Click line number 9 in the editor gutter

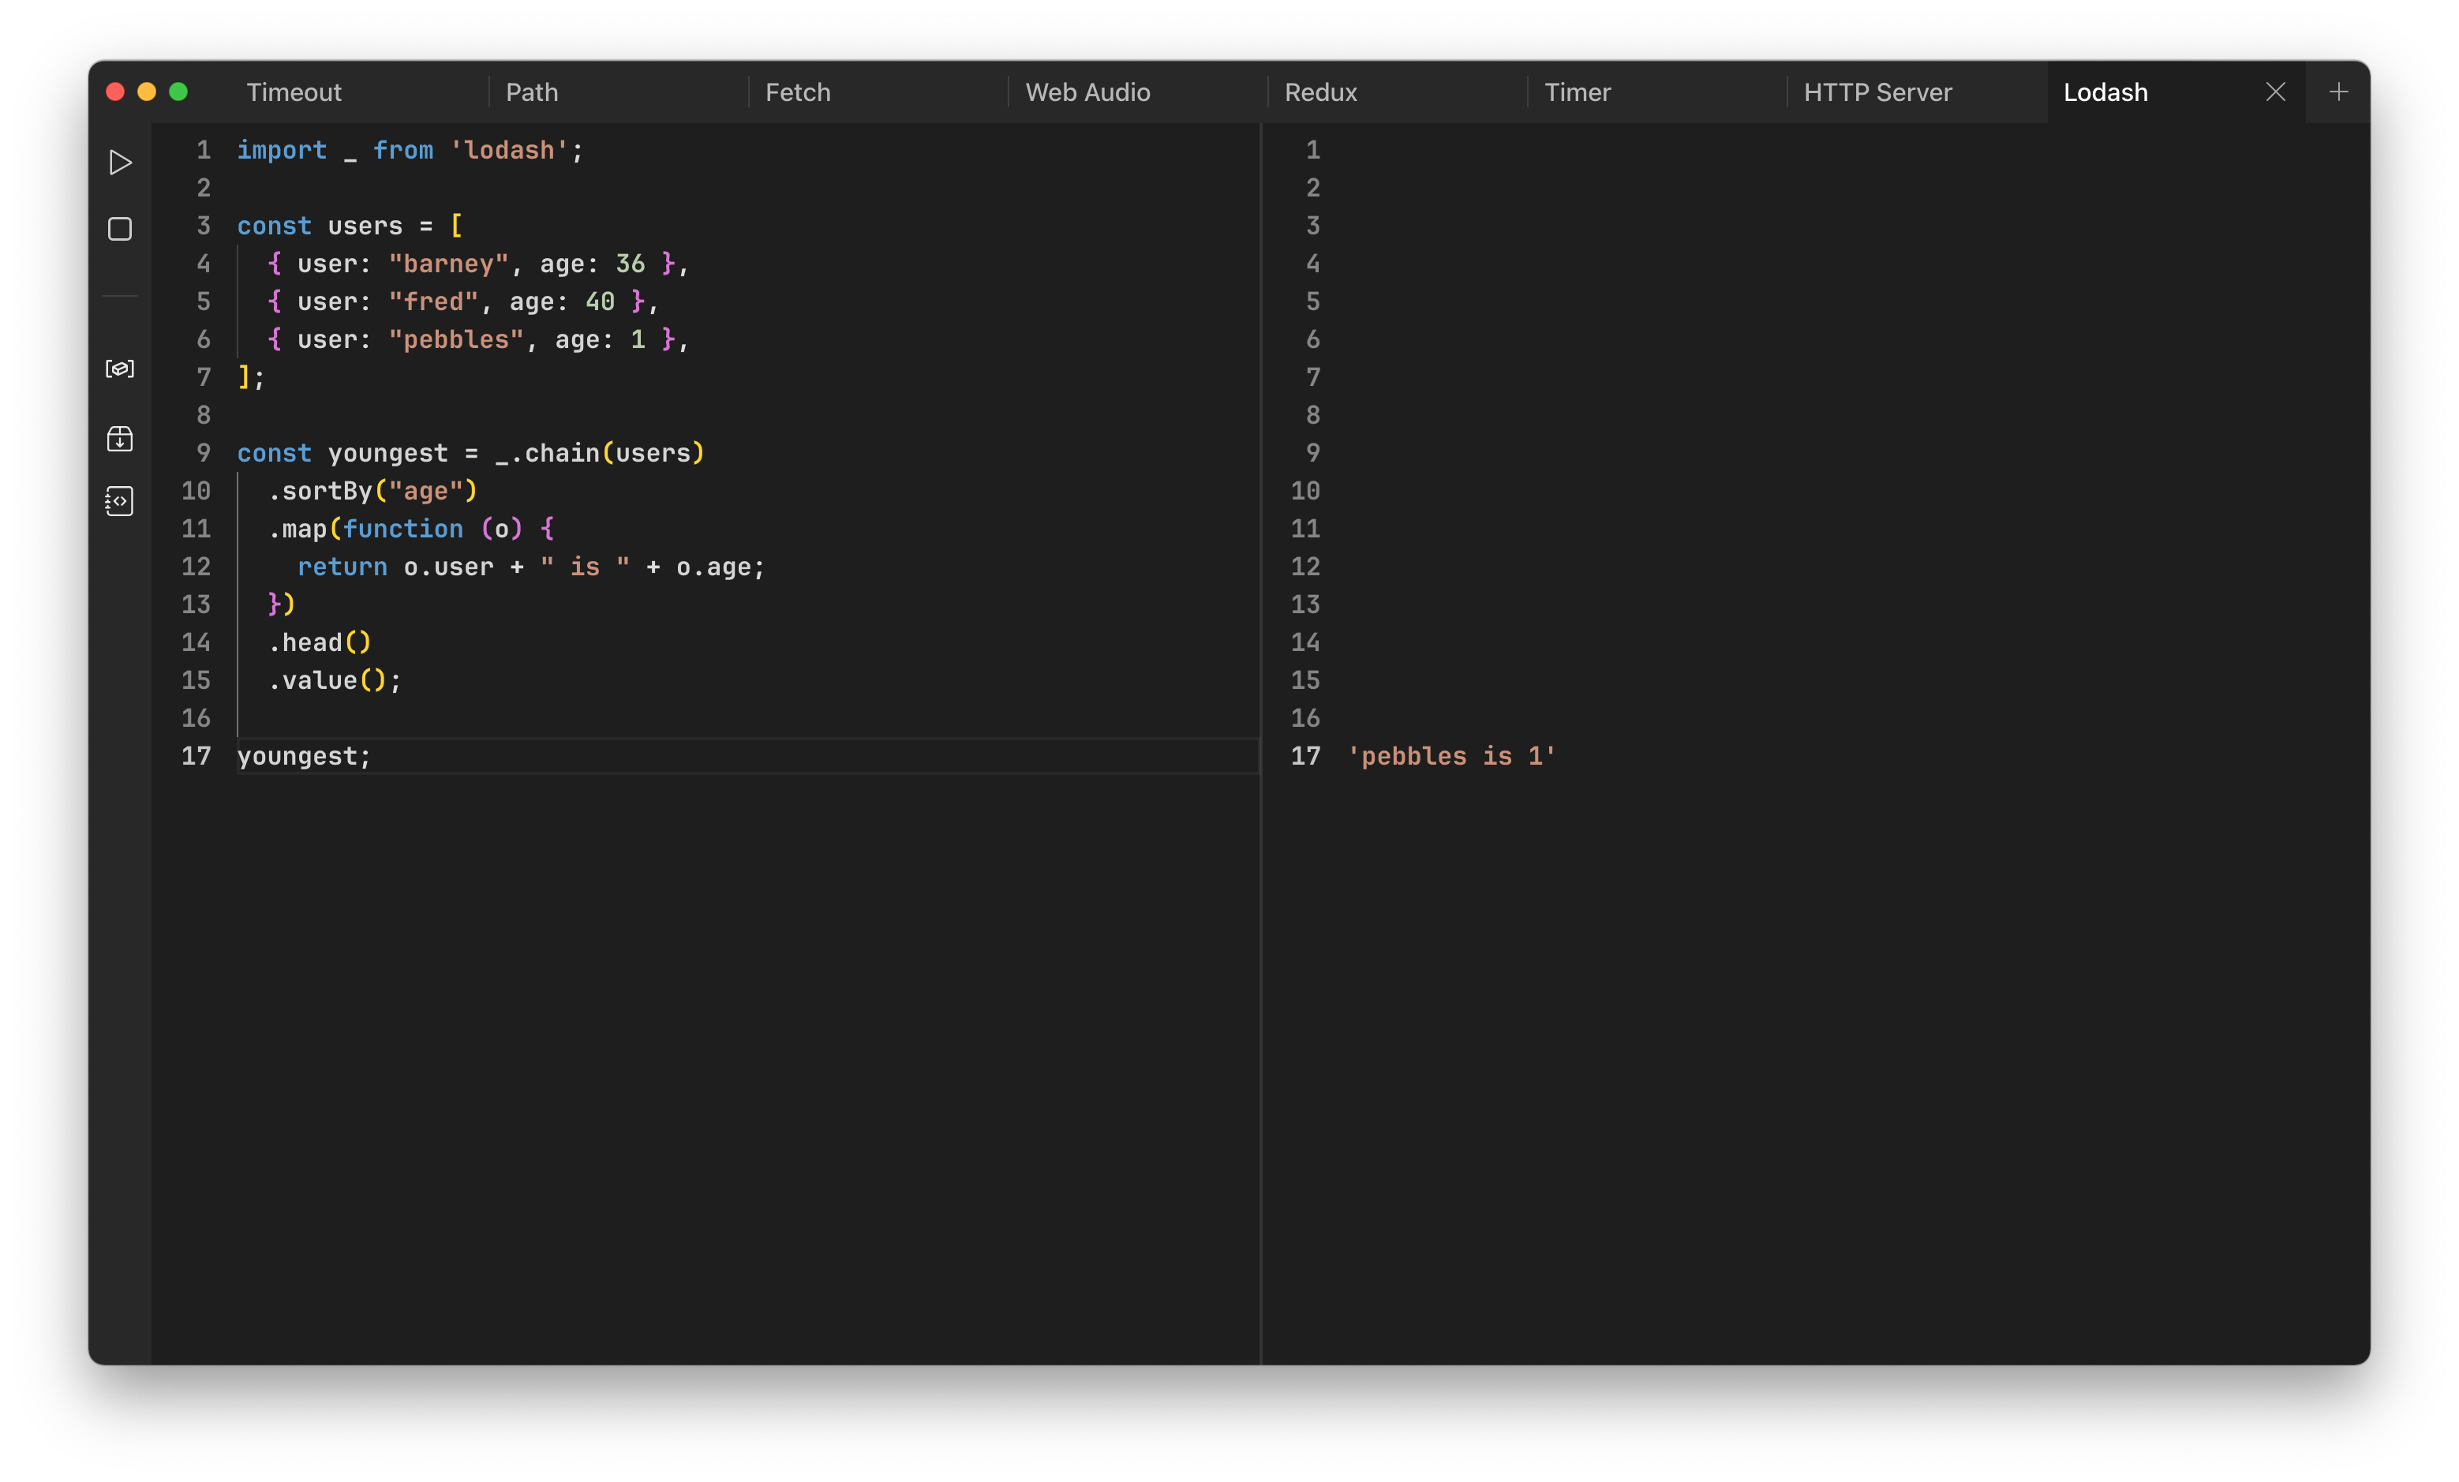pyautogui.click(x=204, y=453)
